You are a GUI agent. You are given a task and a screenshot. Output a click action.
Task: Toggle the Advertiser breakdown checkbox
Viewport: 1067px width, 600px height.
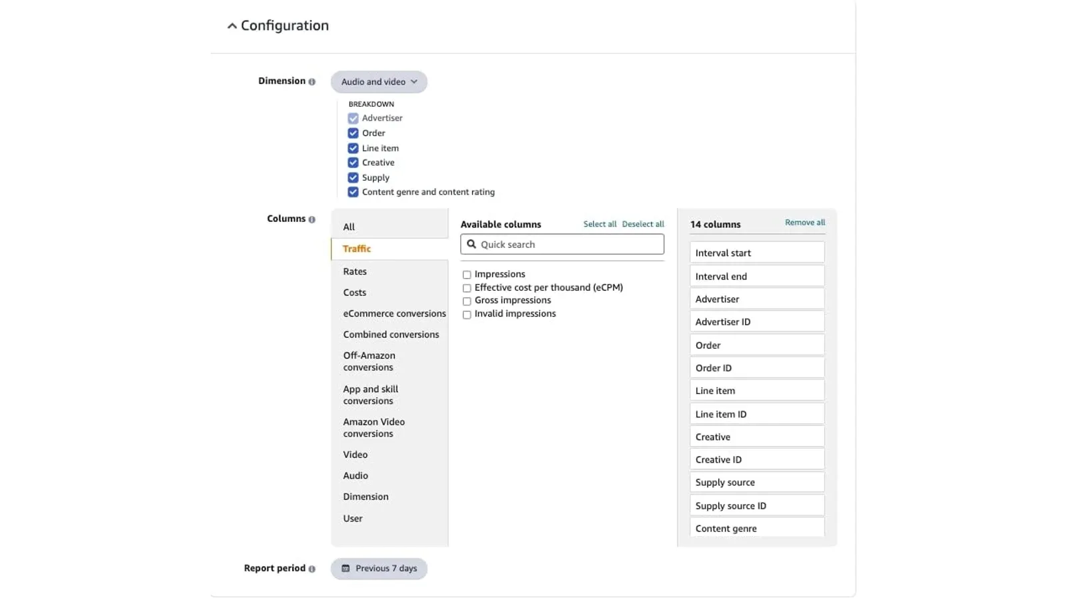tap(353, 118)
